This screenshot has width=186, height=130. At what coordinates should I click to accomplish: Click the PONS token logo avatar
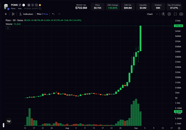[6, 7]
